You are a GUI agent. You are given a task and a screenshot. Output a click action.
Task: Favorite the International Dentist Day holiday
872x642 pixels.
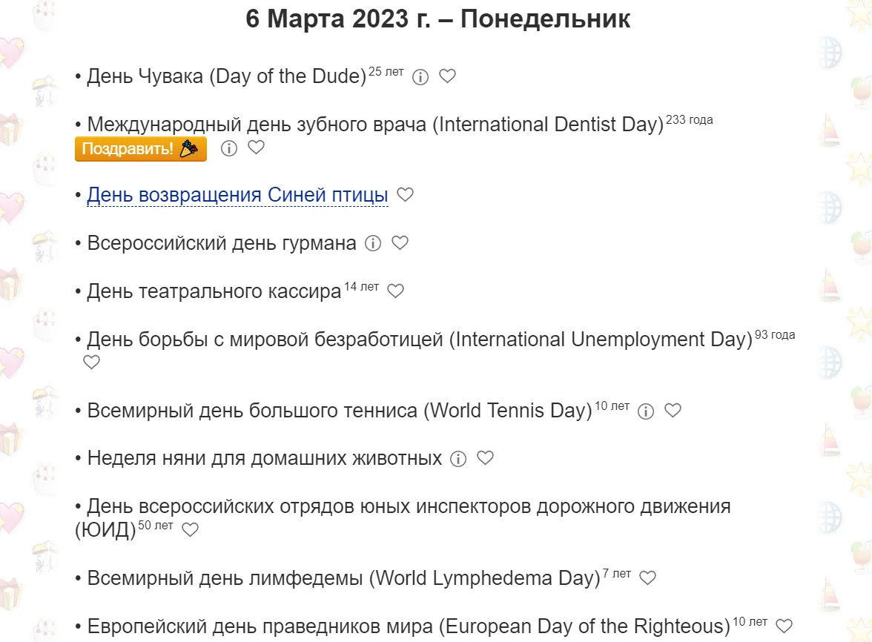[x=256, y=148]
